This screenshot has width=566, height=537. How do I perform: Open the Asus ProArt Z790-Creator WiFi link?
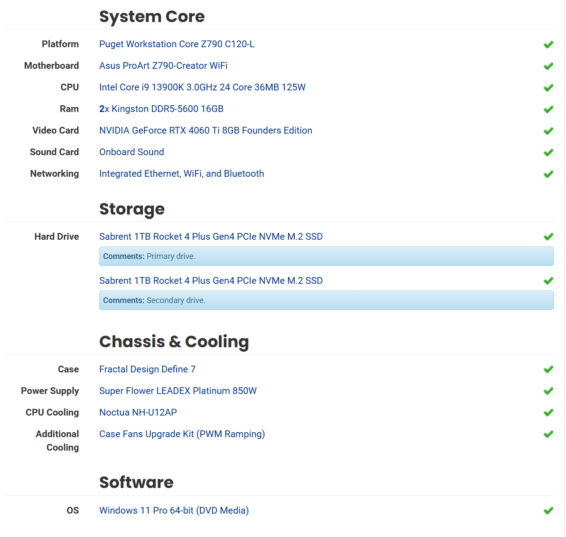point(163,66)
